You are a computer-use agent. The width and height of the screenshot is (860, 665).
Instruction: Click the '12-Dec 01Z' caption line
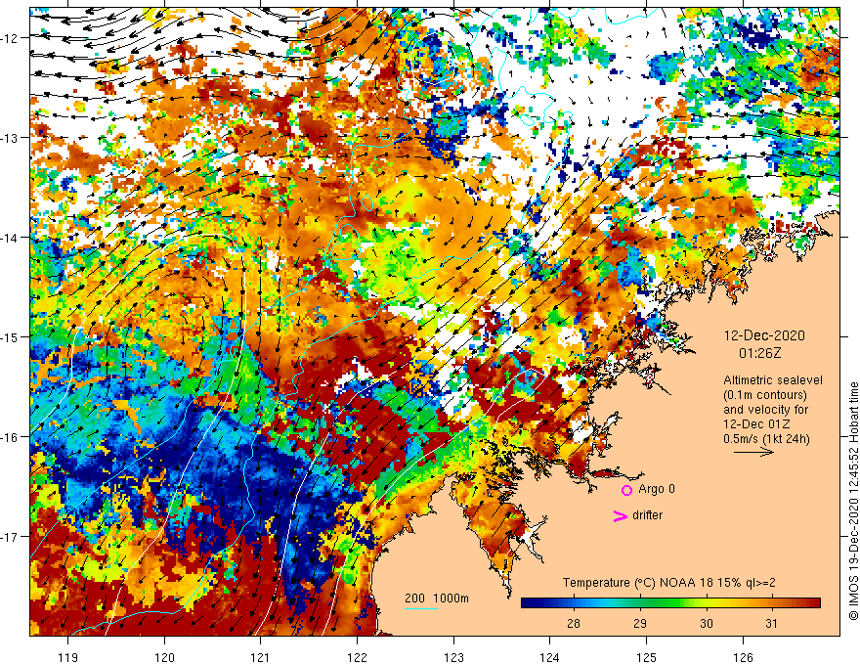(x=757, y=424)
